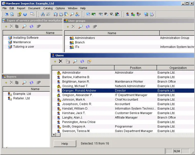Click the blue info circle toolbar icon
This screenshot has height=155, width=195.
coord(25,14)
